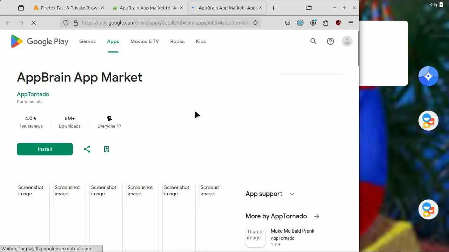Share the AppBrain App Market app
Screen dimensions: 449x252
point(87,149)
